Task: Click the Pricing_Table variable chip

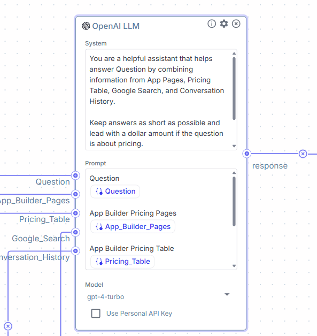Action: tap(122, 262)
